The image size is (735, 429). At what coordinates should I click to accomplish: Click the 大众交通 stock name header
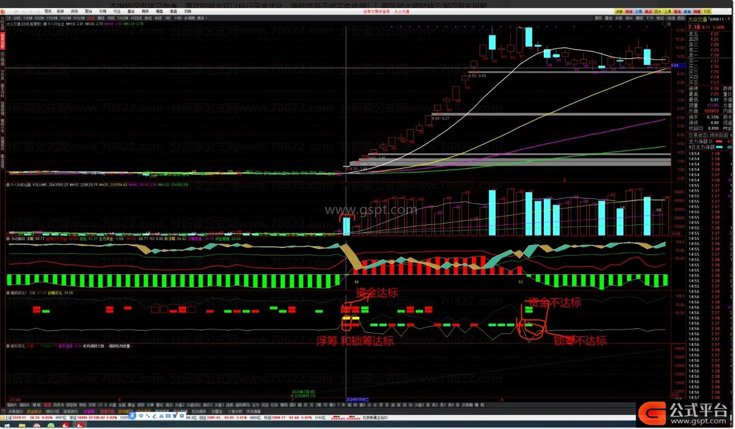[698, 19]
